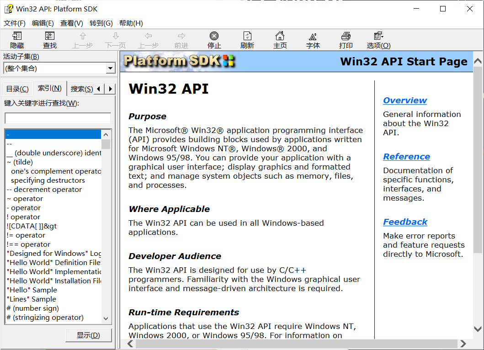The image size is (484, 350).
Task: Click the 隐藏 (Hide) toolbar icon
Action: (17, 40)
